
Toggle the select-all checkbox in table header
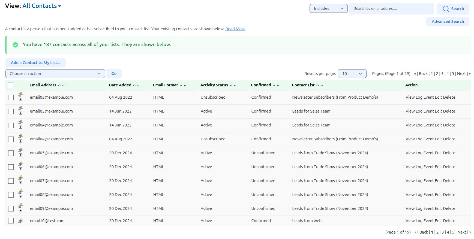(x=11, y=85)
